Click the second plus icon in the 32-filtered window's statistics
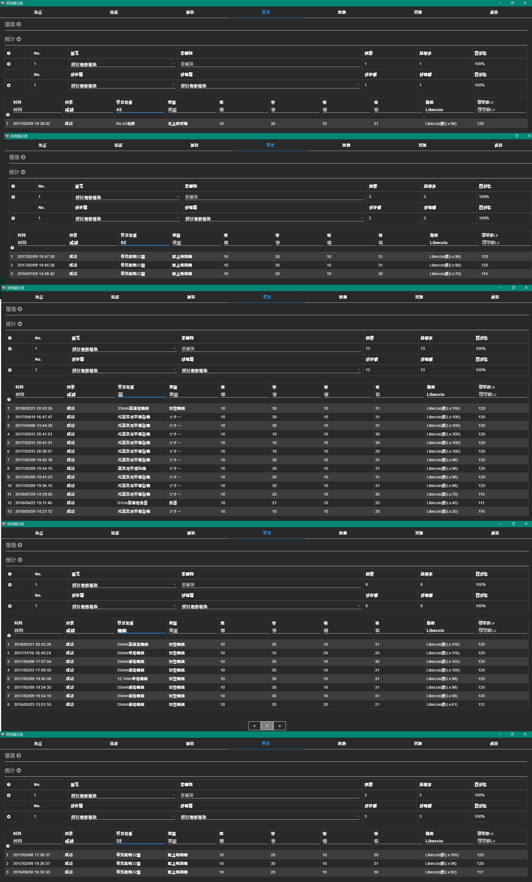Screen dimensions: 532x882 tap(9, 817)
